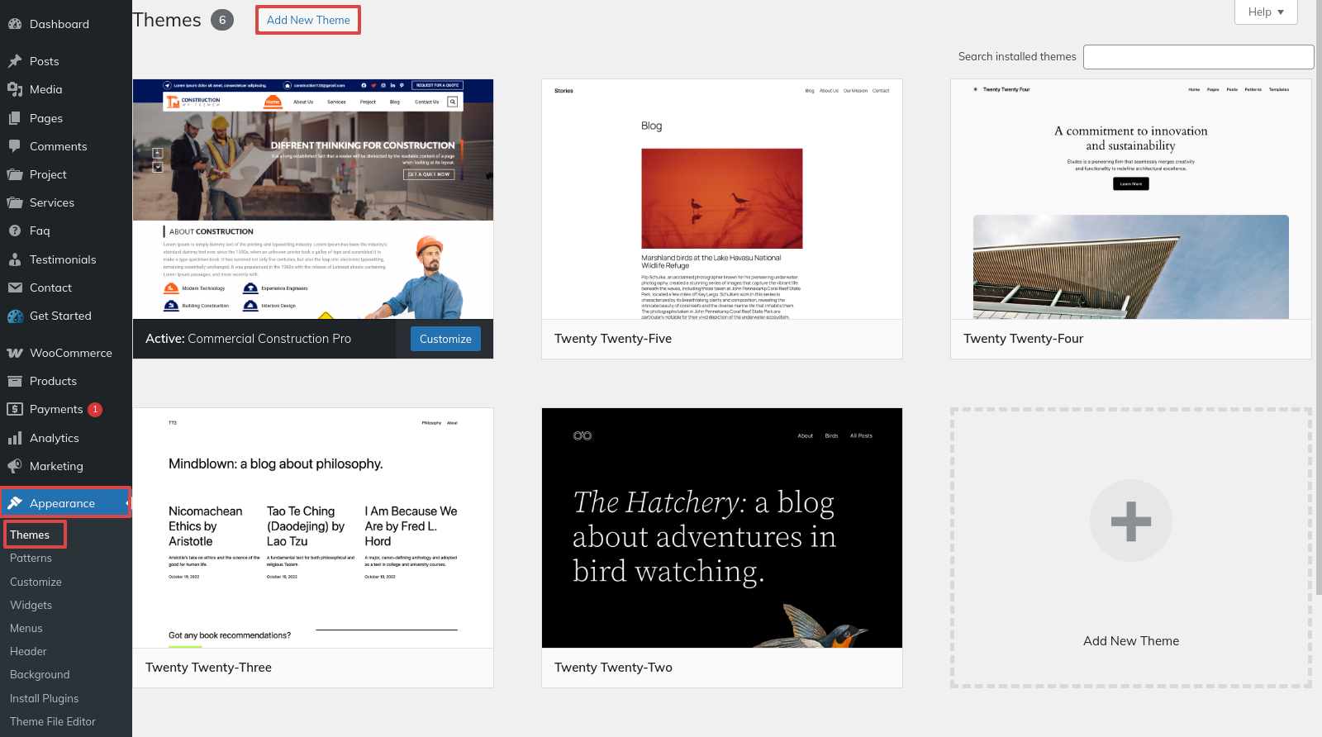Click the Twenty Twenty-Four theme name
This screenshot has width=1322, height=737.
(x=1023, y=339)
